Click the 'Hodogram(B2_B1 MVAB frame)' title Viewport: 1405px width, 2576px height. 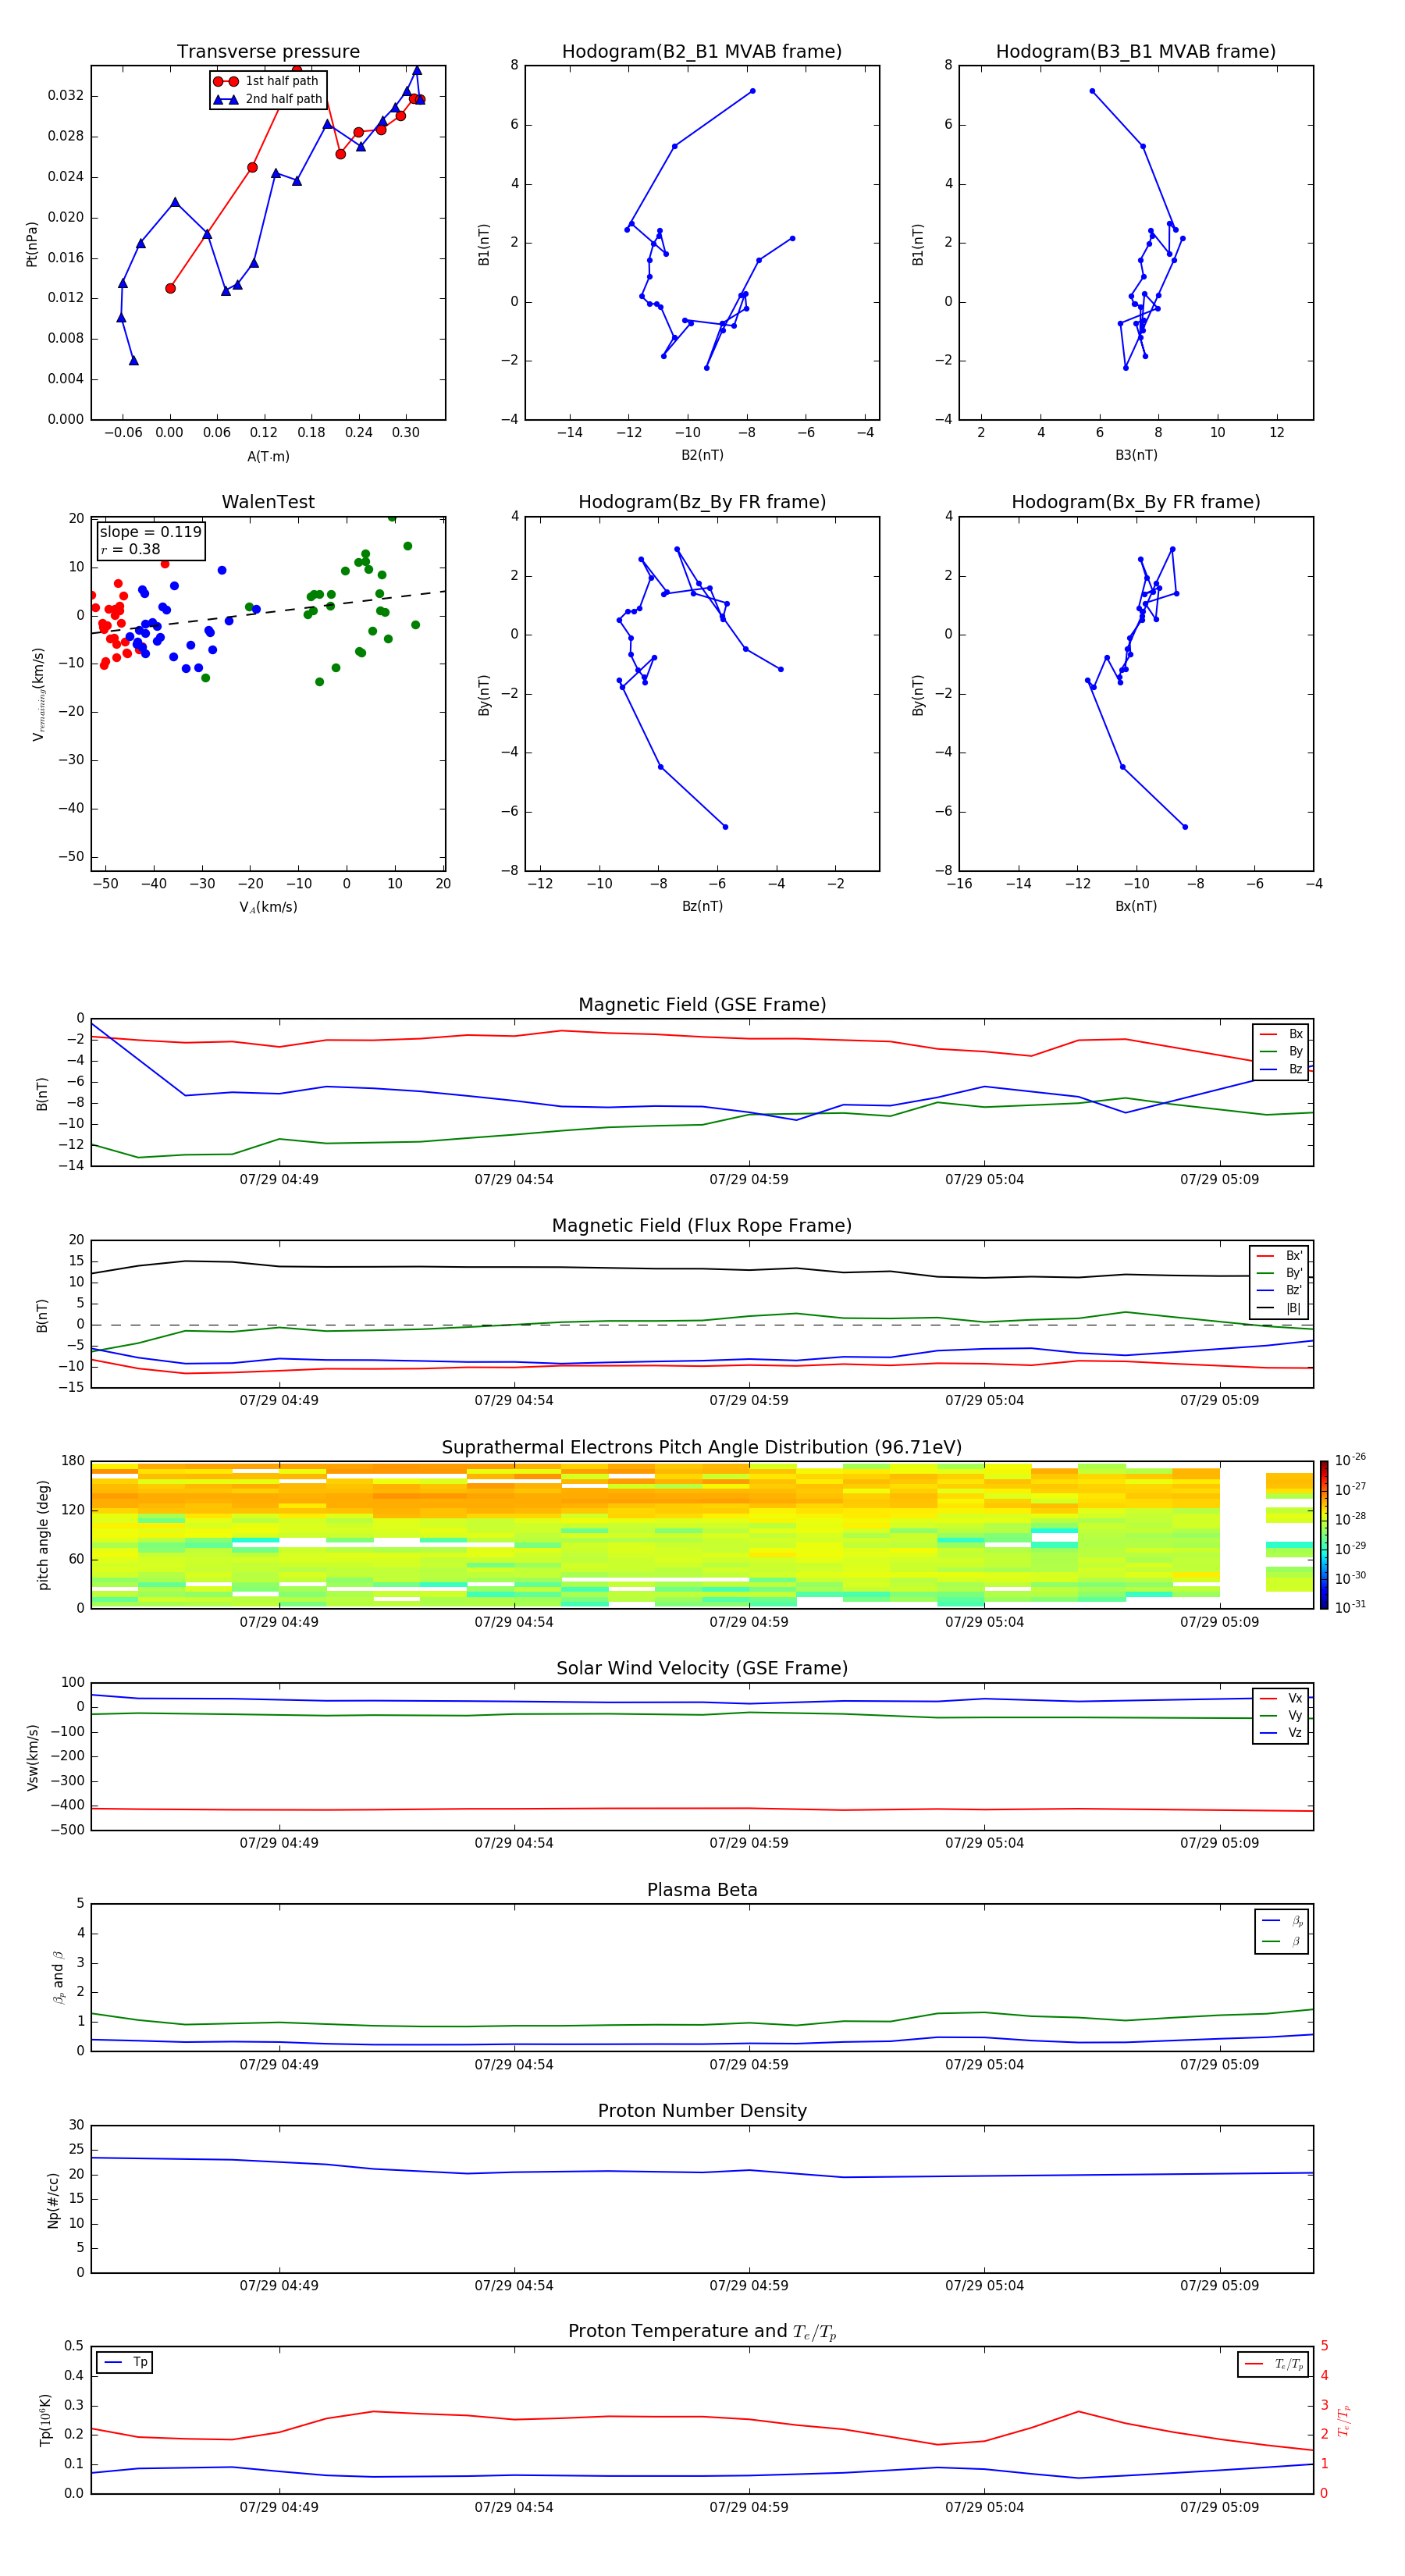point(702,52)
